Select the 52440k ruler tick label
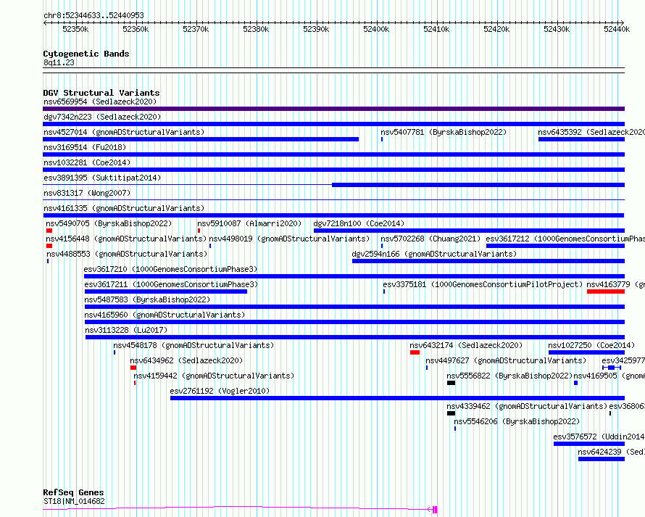This screenshot has width=645, height=517. [617, 29]
